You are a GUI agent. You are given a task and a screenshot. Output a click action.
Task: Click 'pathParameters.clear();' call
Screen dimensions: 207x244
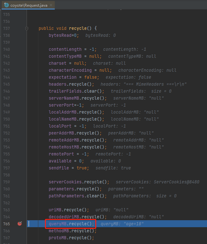(78, 196)
